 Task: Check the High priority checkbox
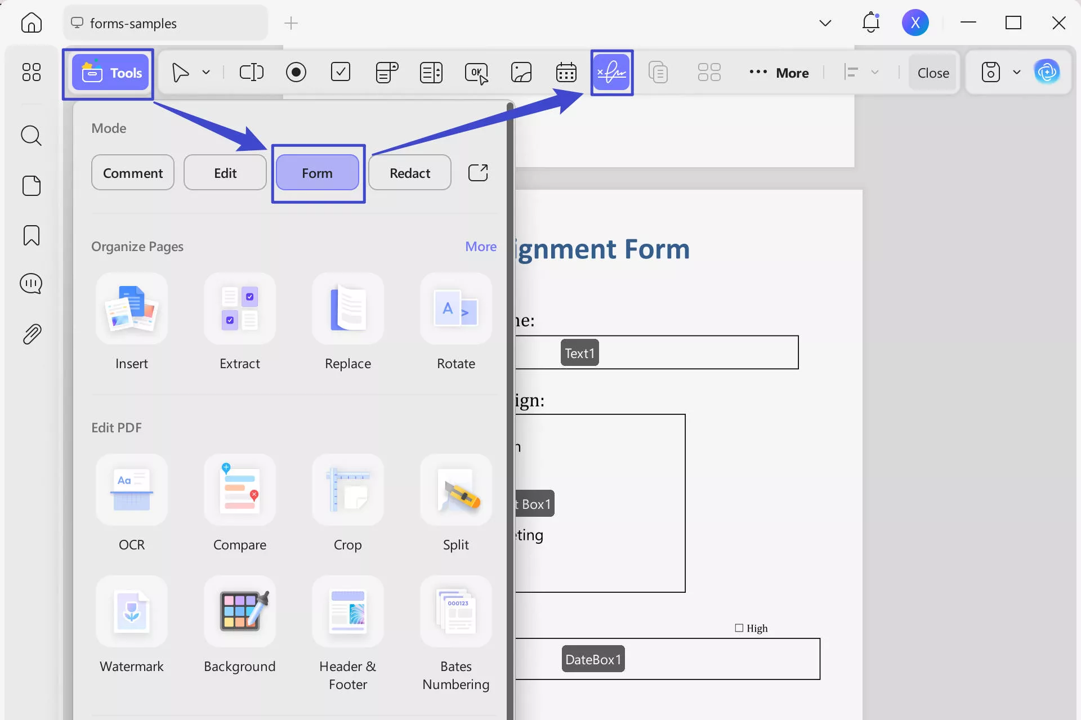(x=739, y=627)
